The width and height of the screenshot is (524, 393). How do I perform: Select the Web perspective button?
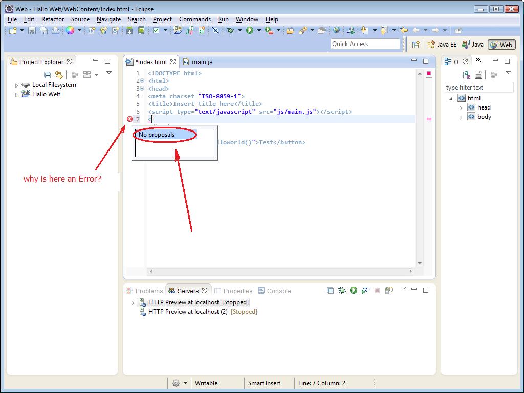[x=501, y=45]
